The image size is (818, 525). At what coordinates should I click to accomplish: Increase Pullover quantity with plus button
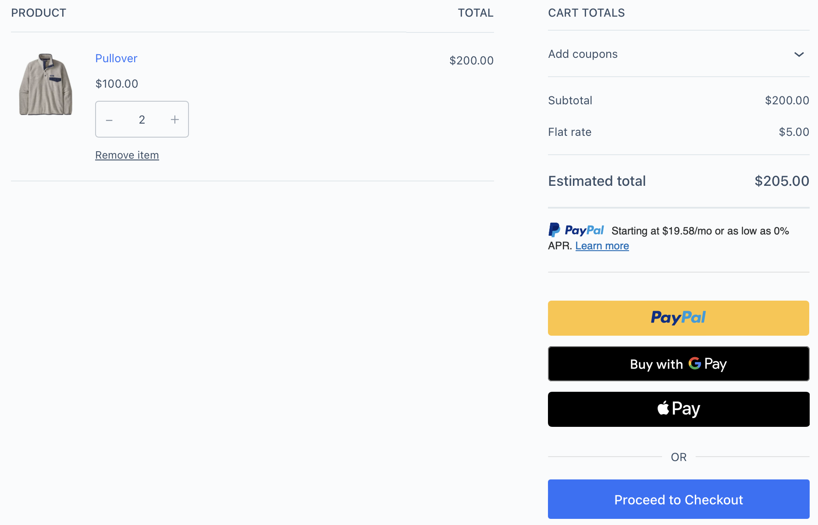pos(174,119)
